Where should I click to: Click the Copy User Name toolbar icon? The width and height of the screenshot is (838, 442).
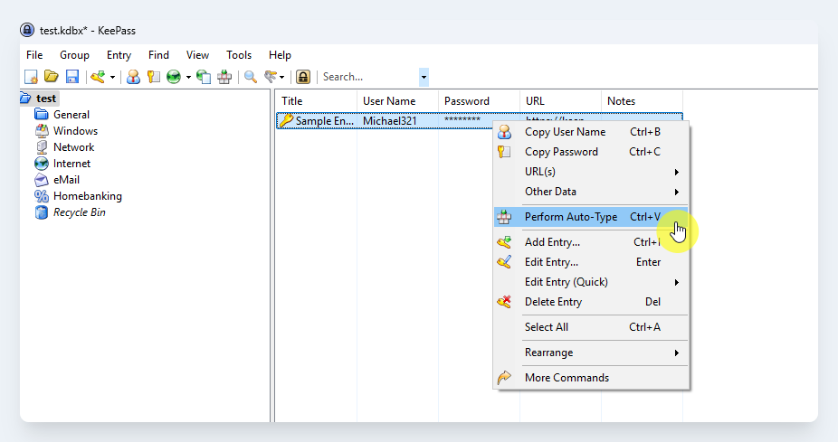click(x=133, y=77)
